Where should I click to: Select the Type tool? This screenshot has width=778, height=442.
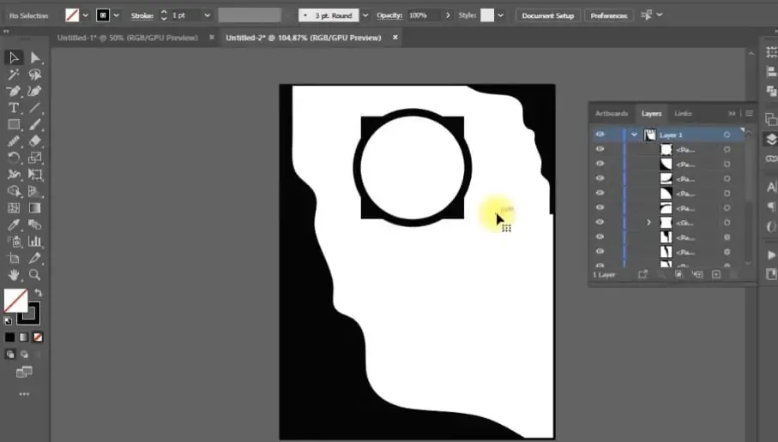tap(14, 108)
